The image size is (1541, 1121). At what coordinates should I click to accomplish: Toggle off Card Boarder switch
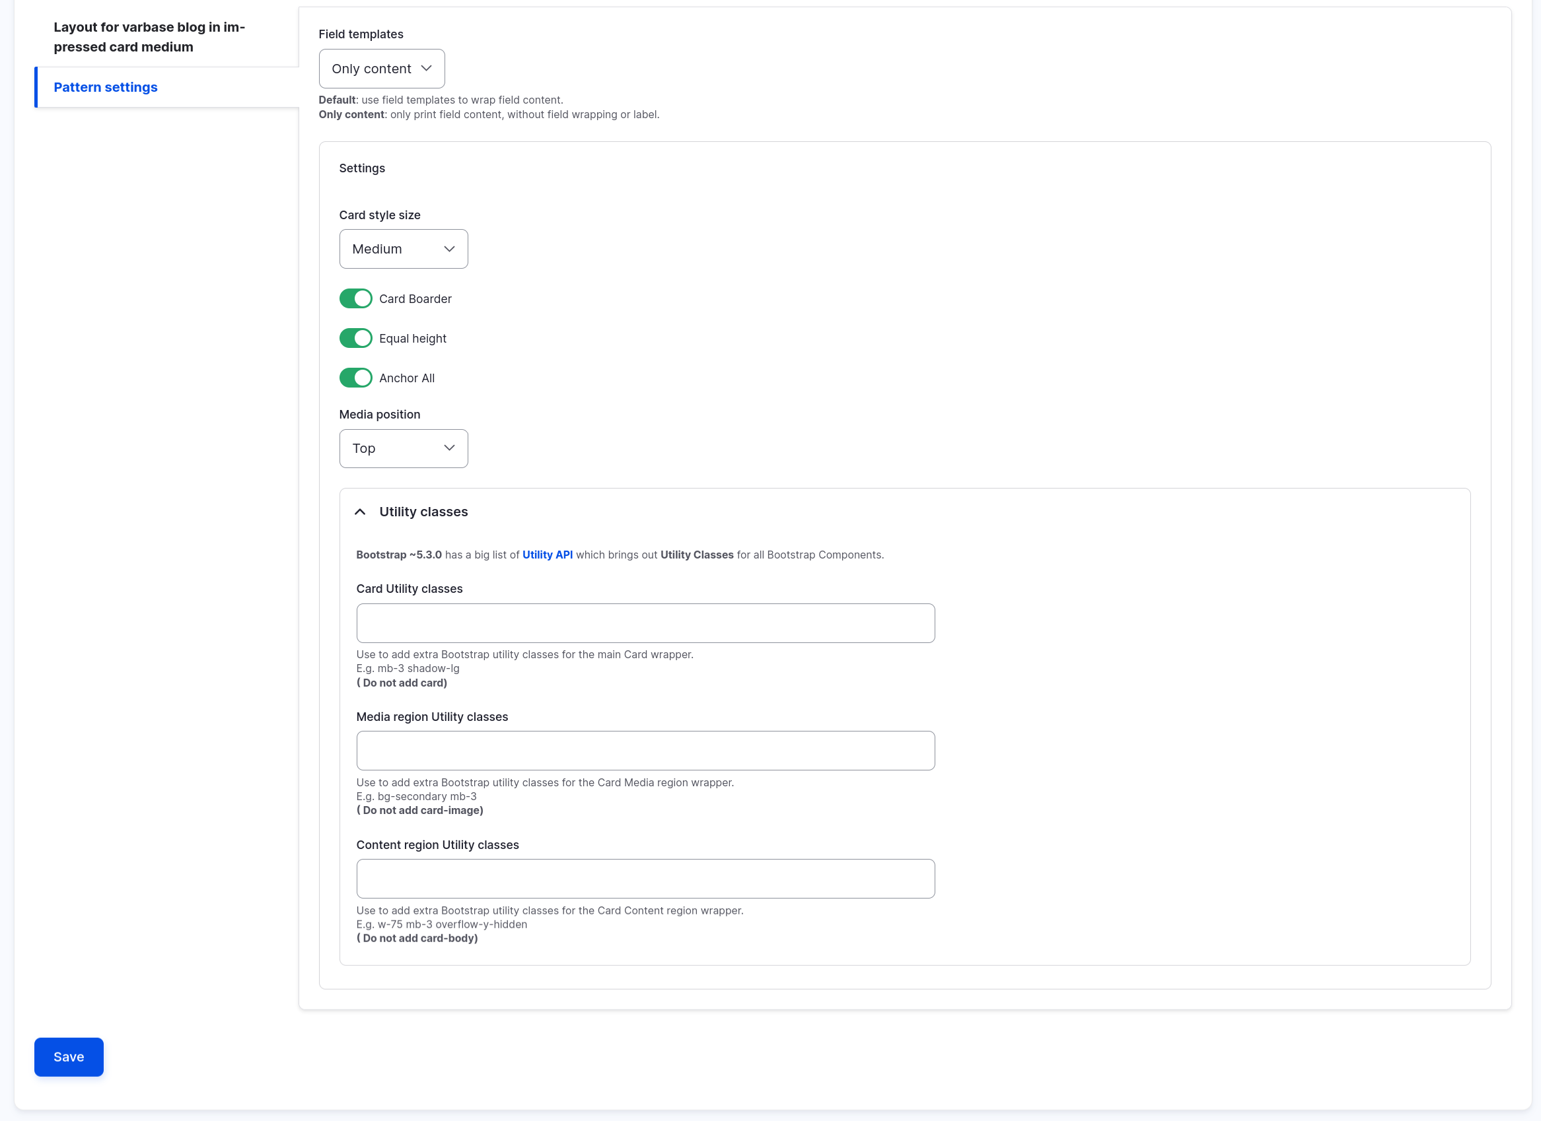(355, 299)
